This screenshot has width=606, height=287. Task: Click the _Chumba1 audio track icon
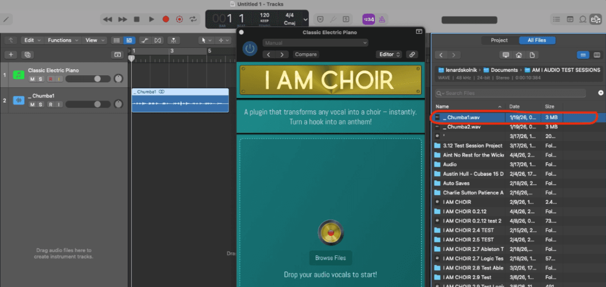[19, 100]
